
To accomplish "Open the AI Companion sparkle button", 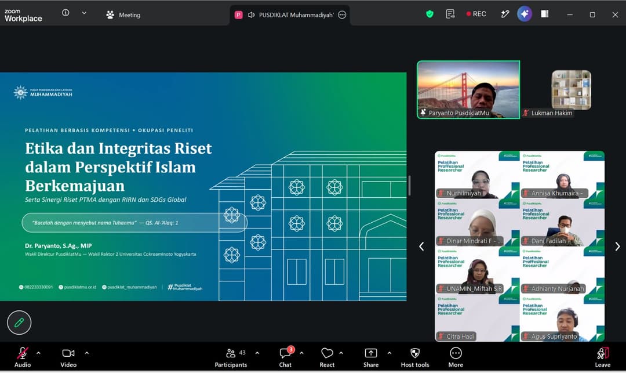I will (x=525, y=14).
